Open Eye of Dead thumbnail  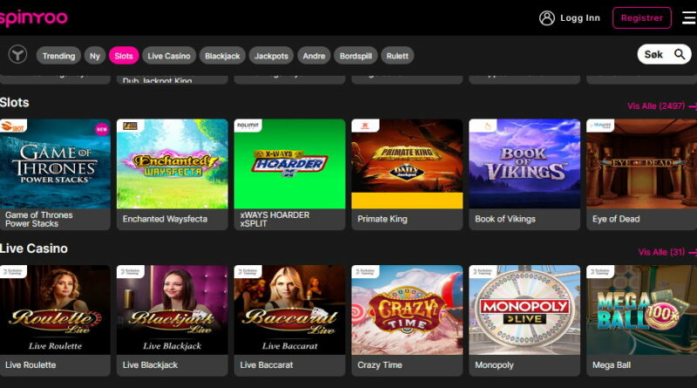641,164
